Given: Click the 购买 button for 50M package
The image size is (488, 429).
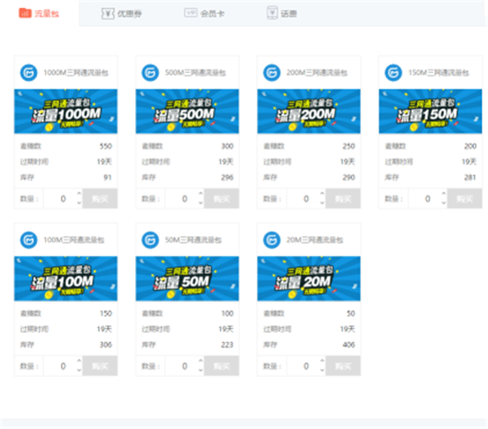Looking at the screenshot, I should (221, 366).
